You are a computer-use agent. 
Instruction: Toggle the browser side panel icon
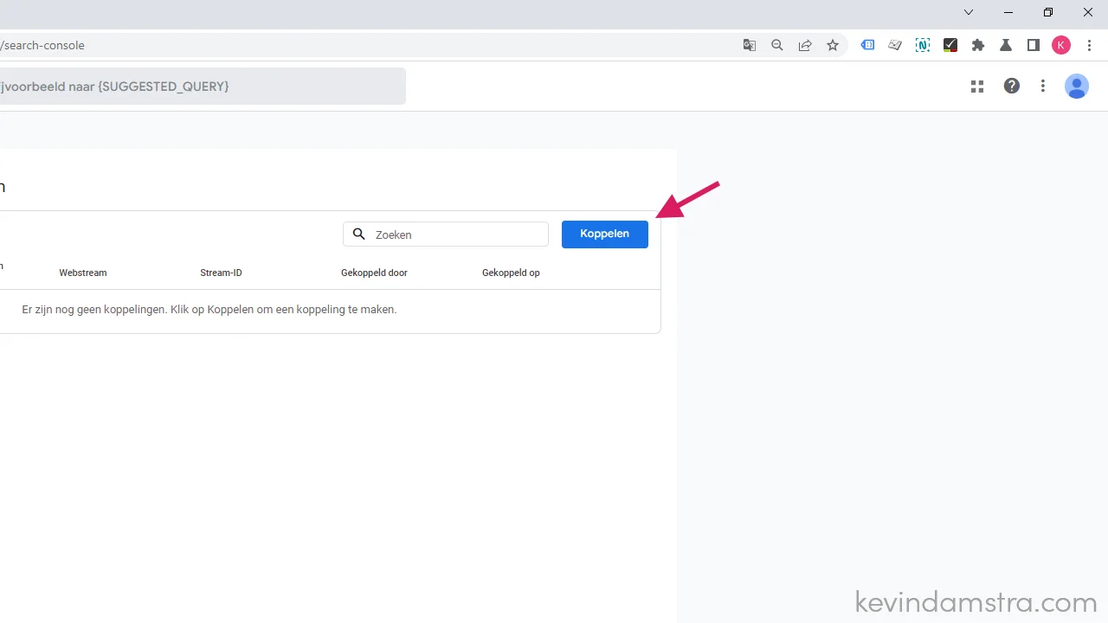pos(1034,45)
